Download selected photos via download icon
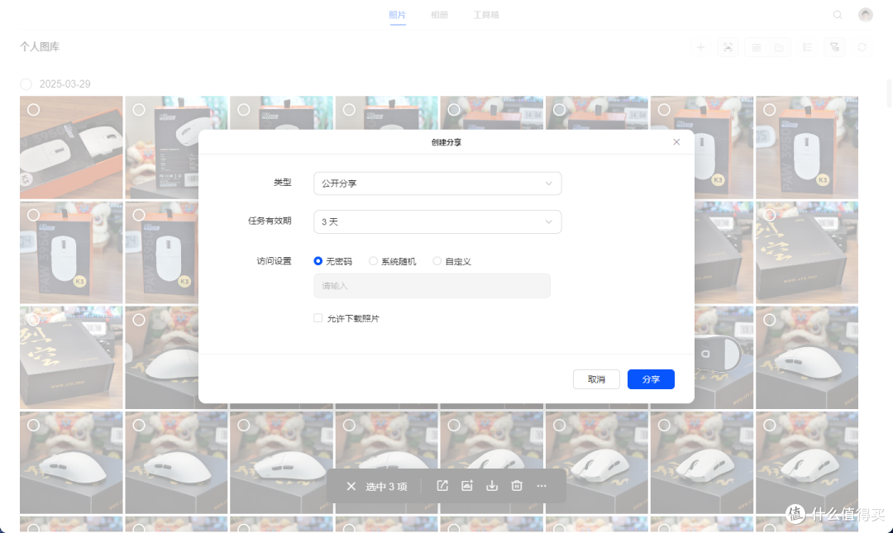893x533 pixels. (492, 486)
